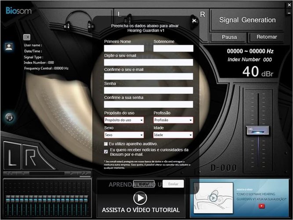
Task: Click in the Primeiro Nome field
Action: (x=124, y=48)
